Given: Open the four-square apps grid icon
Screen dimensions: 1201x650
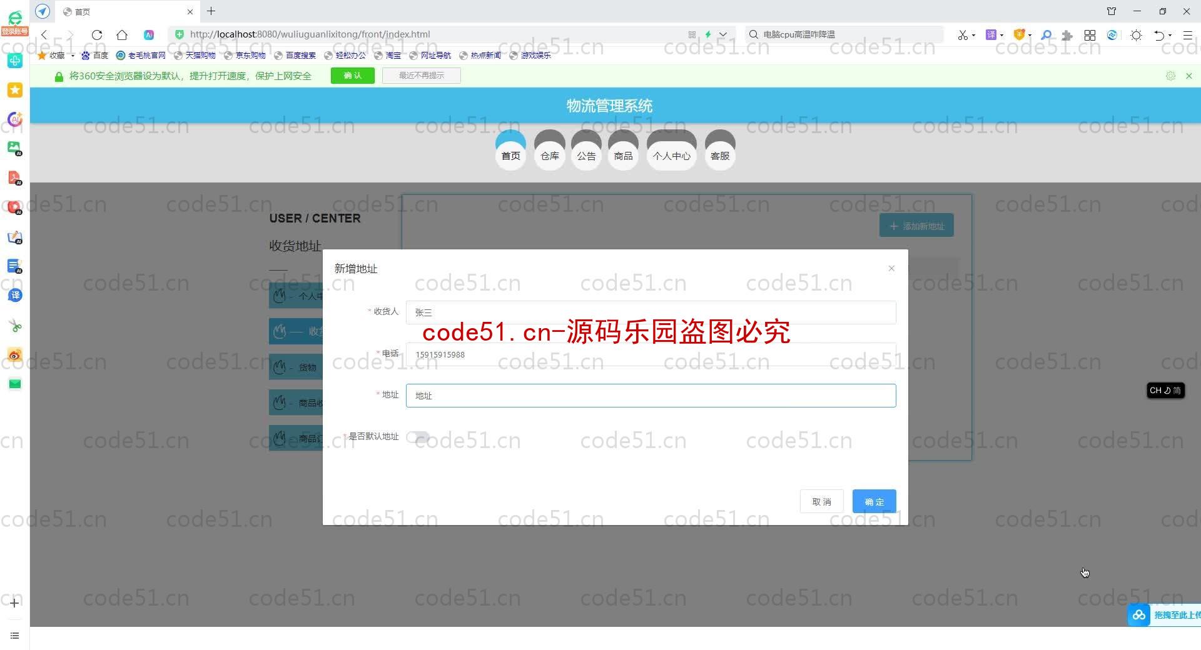Looking at the screenshot, I should [1090, 35].
